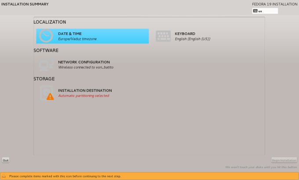The width and height of the screenshot is (299, 180).
Task: Click the keyboard icon in the us indicator
Action: pos(255,11)
